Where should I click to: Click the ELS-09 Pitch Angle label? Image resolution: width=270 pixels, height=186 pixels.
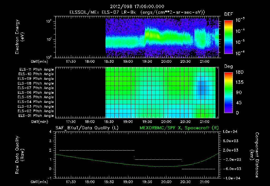pos(36,79)
